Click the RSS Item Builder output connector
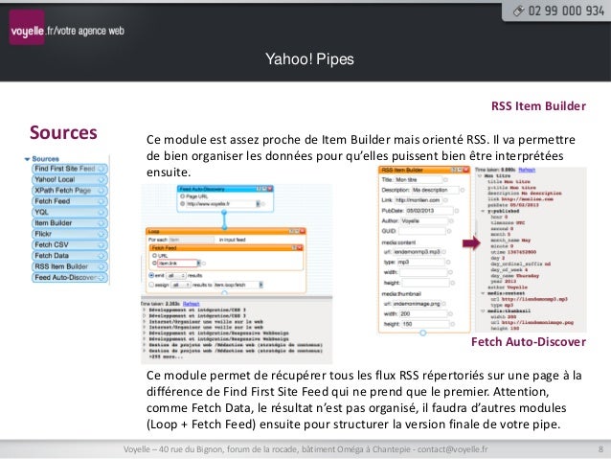The height and width of the screenshot is (459, 611). coord(422,333)
